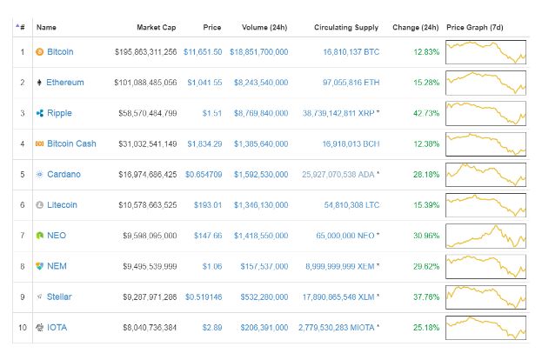
Task: Open Bitcoin 7d price graph thumbnail
Action: point(485,52)
